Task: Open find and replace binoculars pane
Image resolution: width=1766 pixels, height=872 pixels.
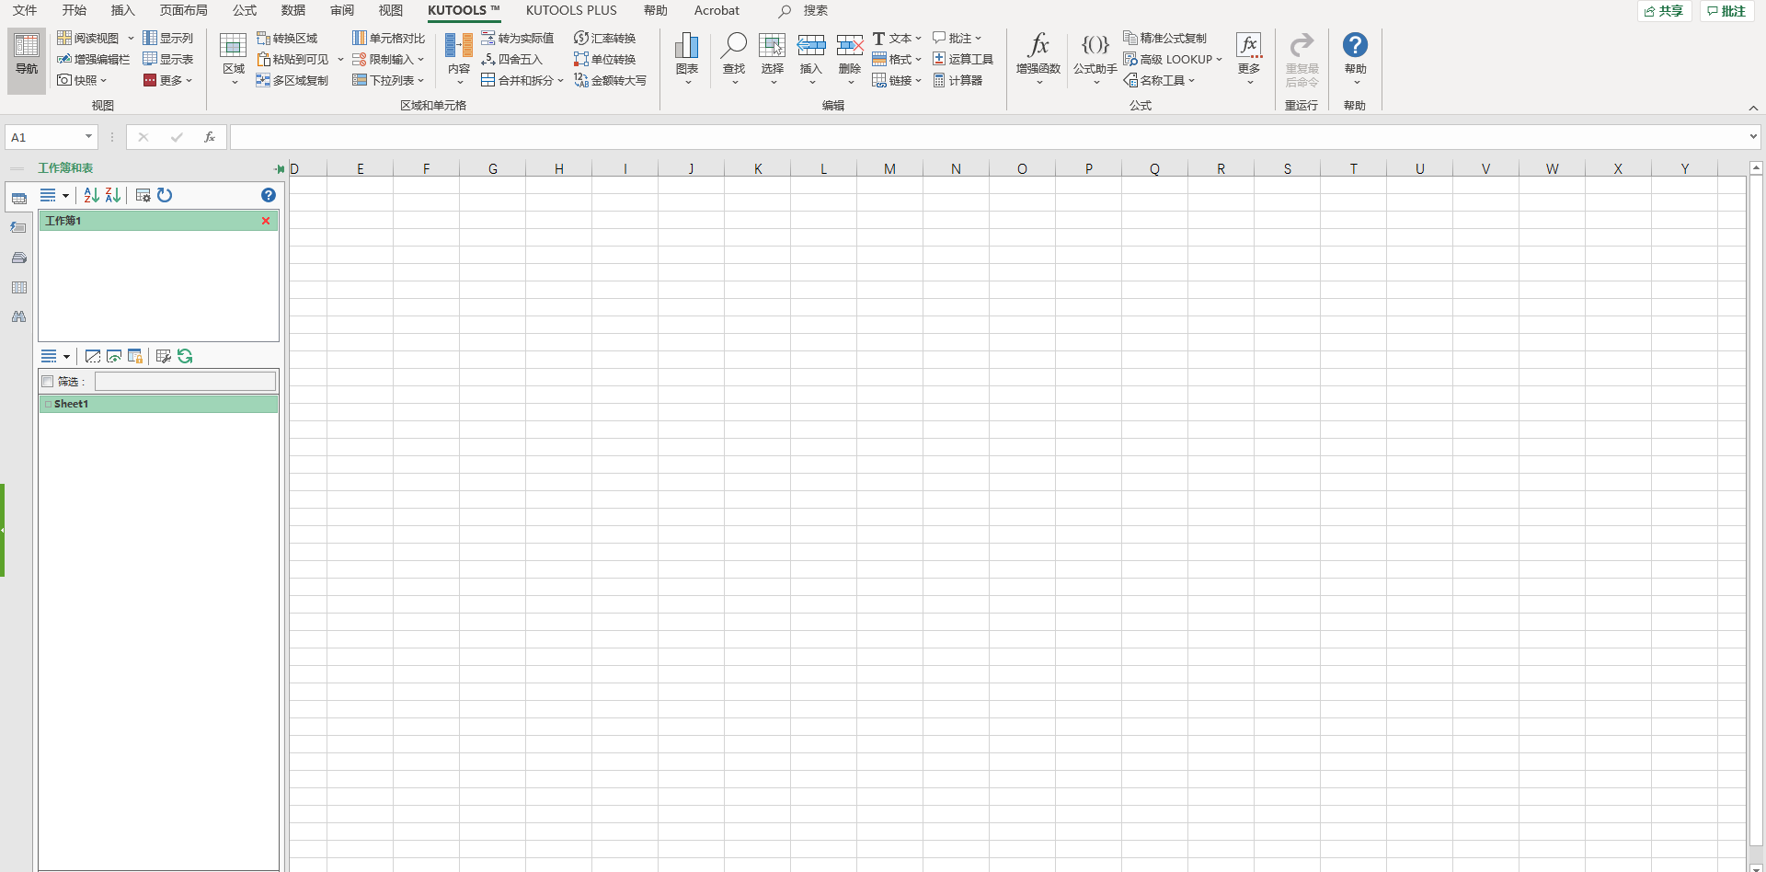Action: click(x=18, y=316)
